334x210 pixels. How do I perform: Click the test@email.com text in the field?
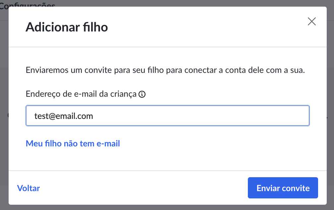pyautogui.click(x=64, y=116)
